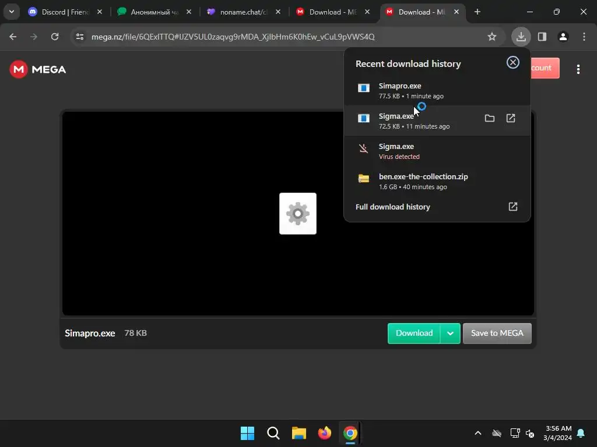Open MEGA page three-dot menu
597x447 pixels.
coord(578,69)
